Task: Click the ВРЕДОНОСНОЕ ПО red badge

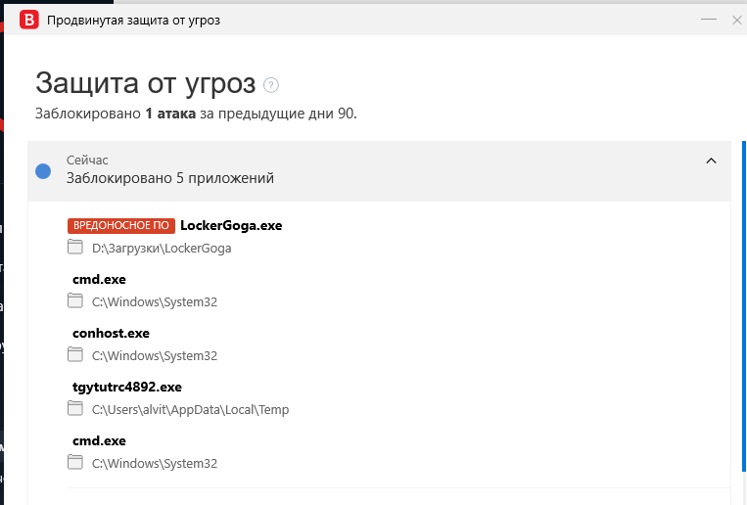Action: [x=121, y=226]
